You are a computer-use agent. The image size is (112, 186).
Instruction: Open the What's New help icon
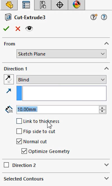click(x=94, y=17)
